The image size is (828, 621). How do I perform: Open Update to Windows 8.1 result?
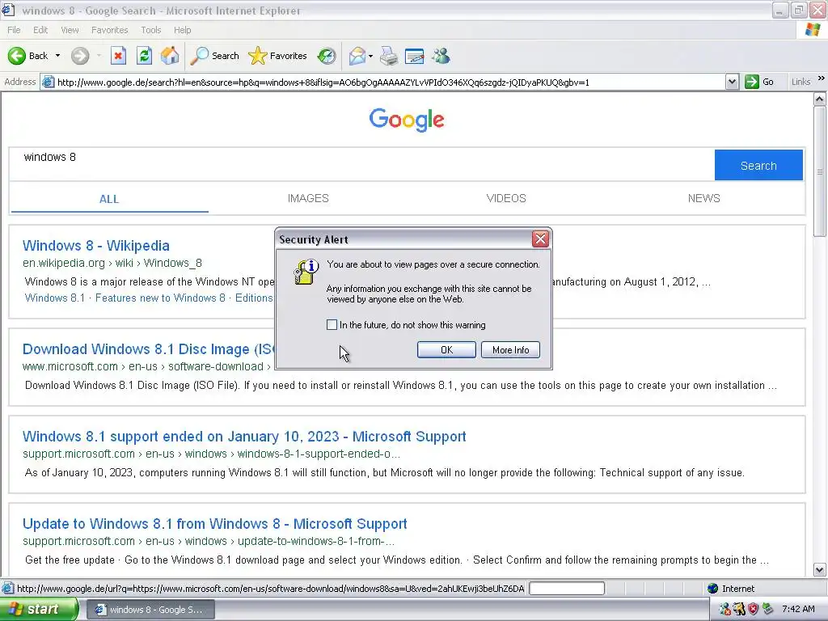tap(214, 524)
